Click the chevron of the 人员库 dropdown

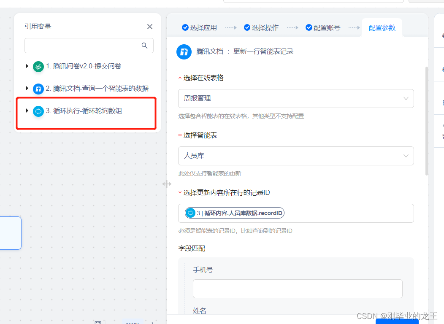406,156
